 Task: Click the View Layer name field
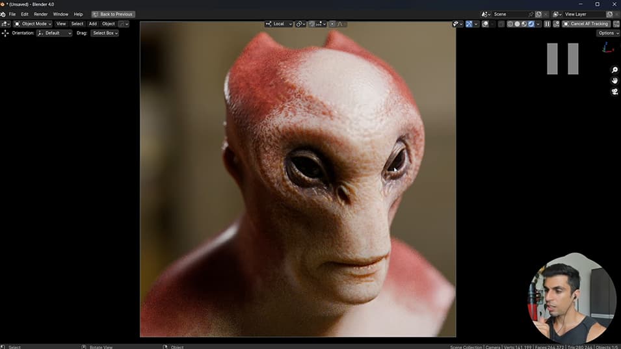click(x=584, y=14)
